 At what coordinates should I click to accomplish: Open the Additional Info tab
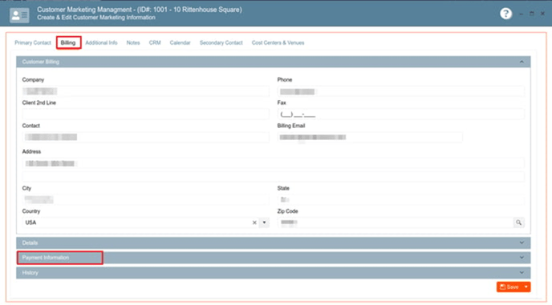tap(101, 43)
